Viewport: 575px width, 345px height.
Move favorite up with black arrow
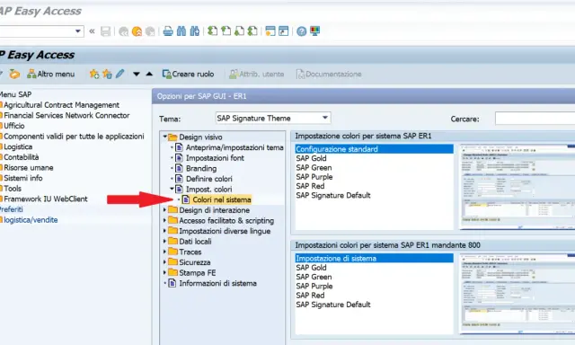pyautogui.click(x=149, y=74)
